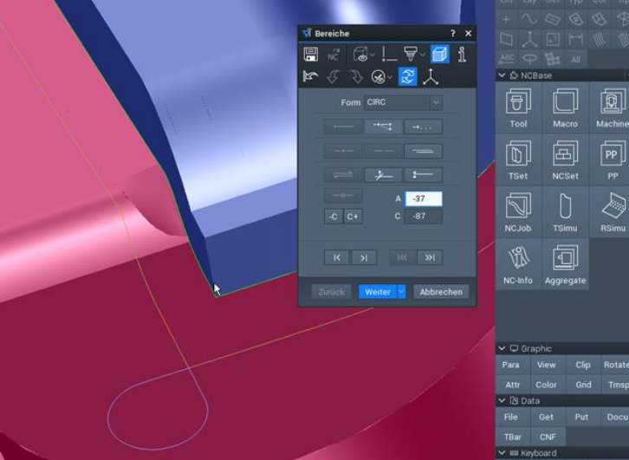Collapse the Graphic panel section
The height and width of the screenshot is (460, 629).
pos(503,348)
